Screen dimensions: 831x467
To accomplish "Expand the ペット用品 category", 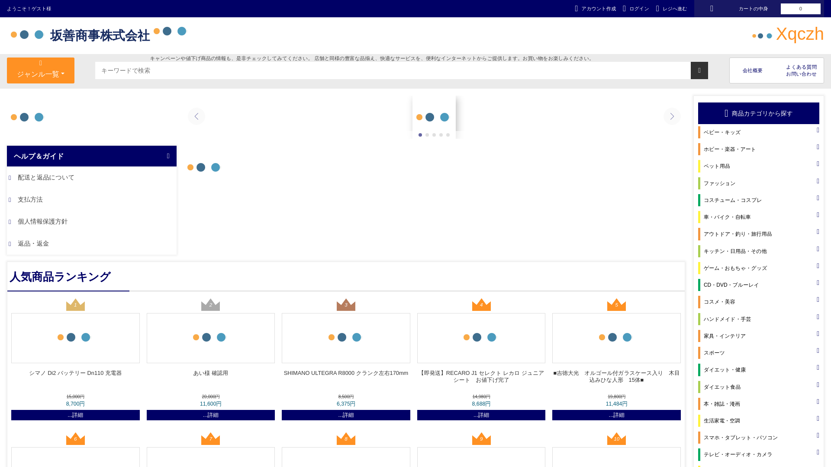I will [x=818, y=164].
